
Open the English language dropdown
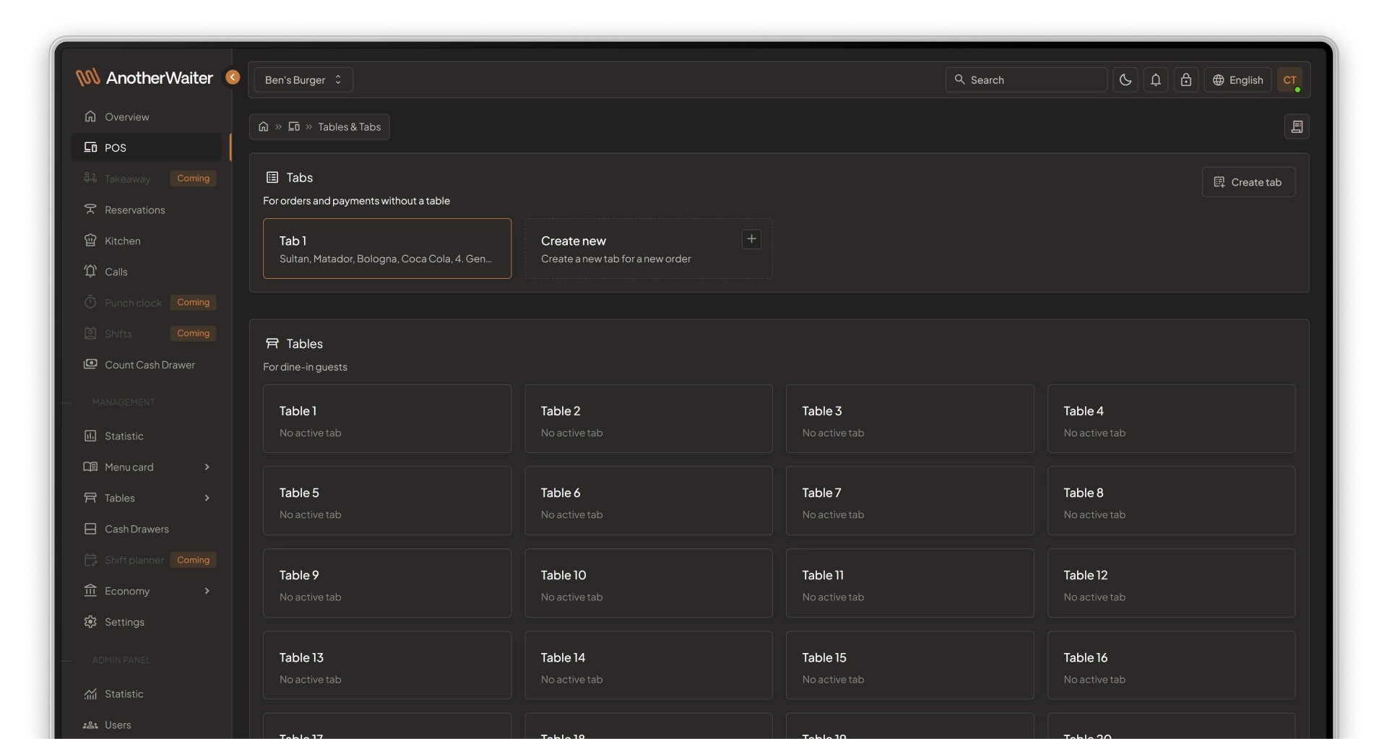(1237, 80)
